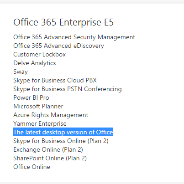Open the Microsoft Planner item

click(x=38, y=106)
